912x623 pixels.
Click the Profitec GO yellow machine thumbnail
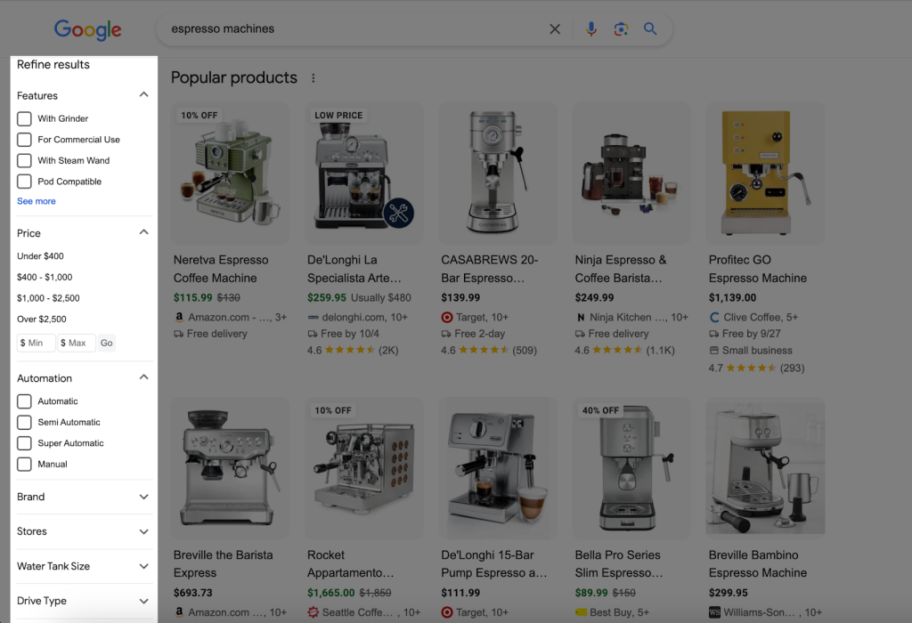tap(765, 174)
